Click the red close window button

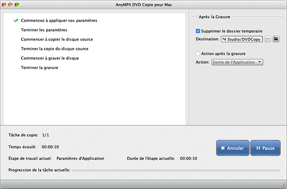tap(4, 5)
